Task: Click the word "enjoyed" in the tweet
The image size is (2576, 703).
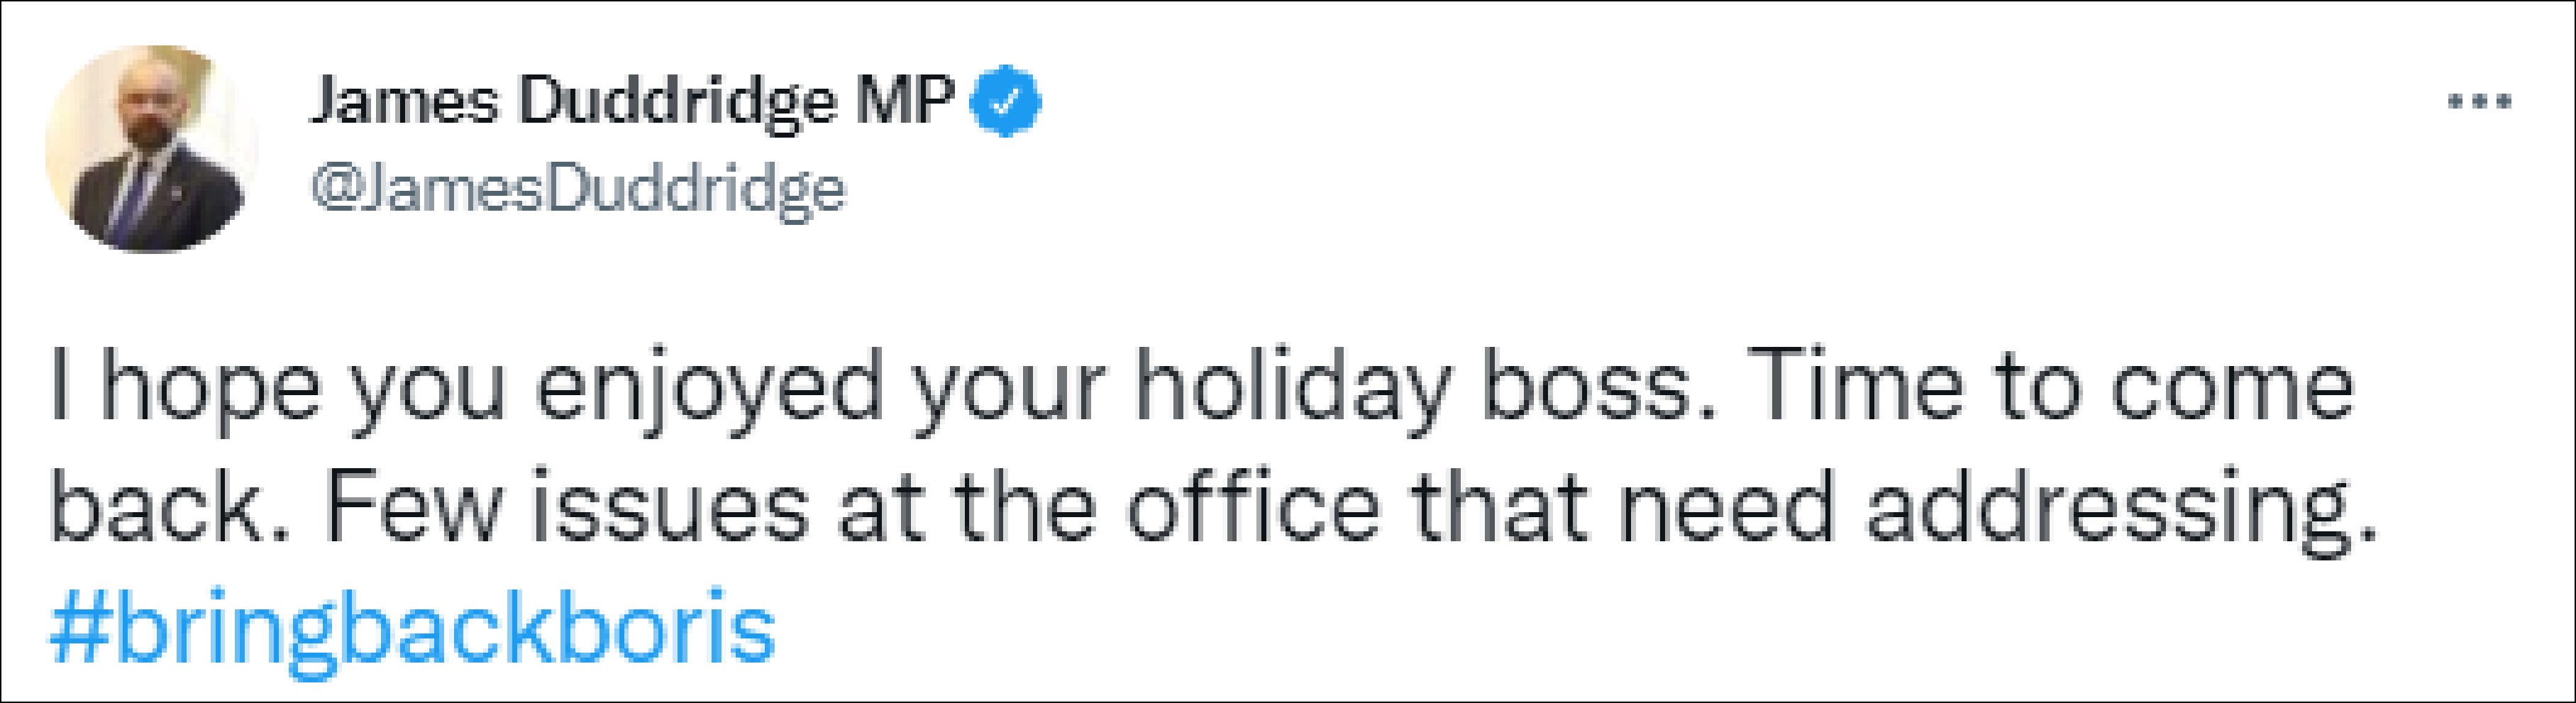Action: 709,387
